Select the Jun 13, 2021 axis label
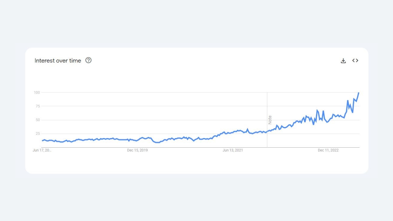The width and height of the screenshot is (393, 221). (x=233, y=150)
